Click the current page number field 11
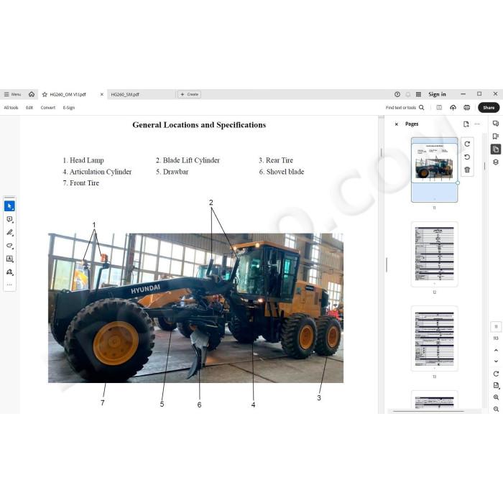This screenshot has width=503, height=503. (x=496, y=326)
